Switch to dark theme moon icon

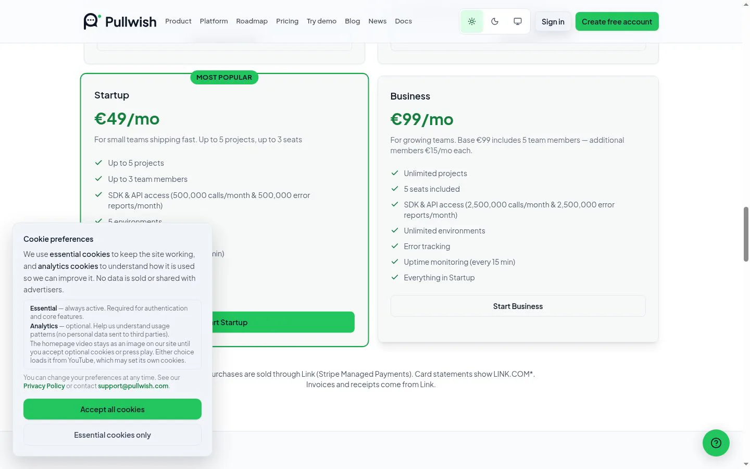tap(495, 21)
